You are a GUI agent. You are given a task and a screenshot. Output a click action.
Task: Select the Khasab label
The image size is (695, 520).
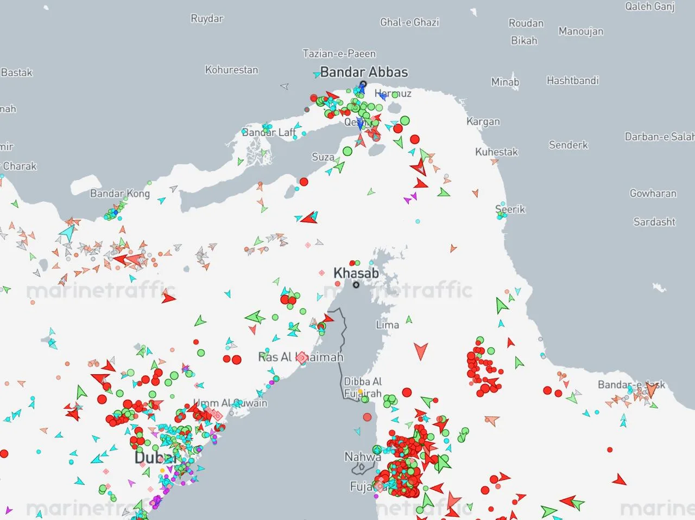pos(356,273)
